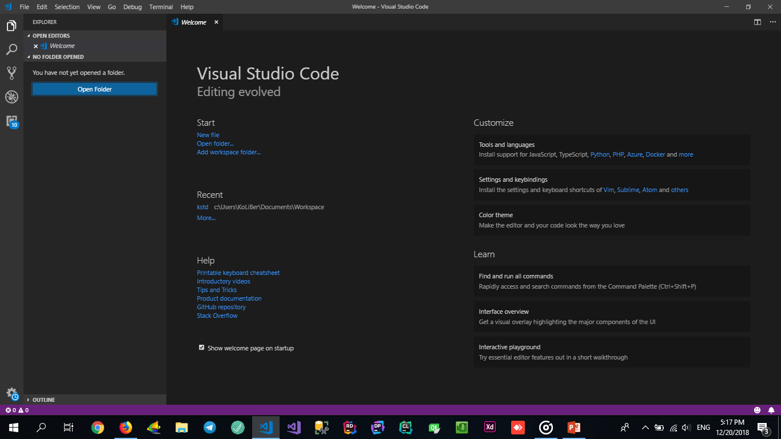Open the Interface overview card
781x439 pixels.
[612, 317]
